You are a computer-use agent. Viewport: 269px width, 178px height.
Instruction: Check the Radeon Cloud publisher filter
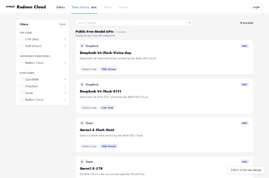(x=22, y=99)
